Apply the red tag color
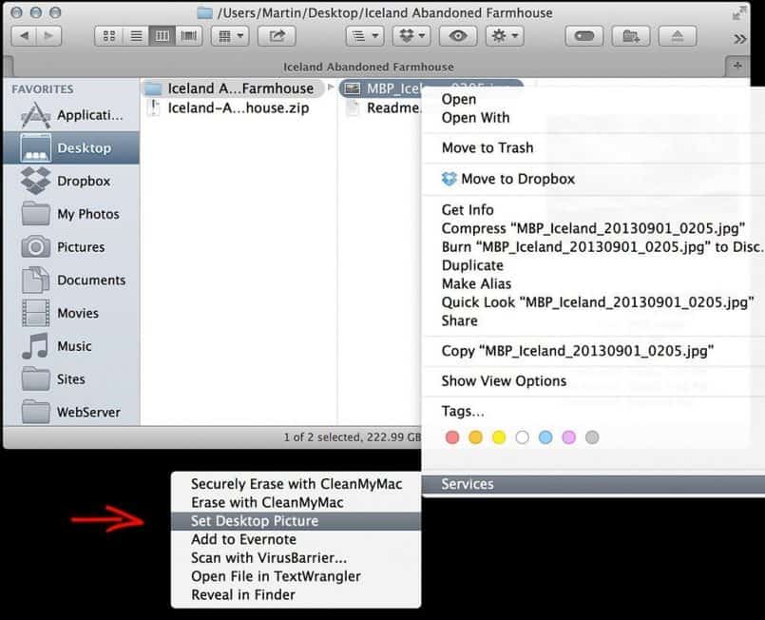Image resolution: width=765 pixels, height=620 pixels. [452, 437]
